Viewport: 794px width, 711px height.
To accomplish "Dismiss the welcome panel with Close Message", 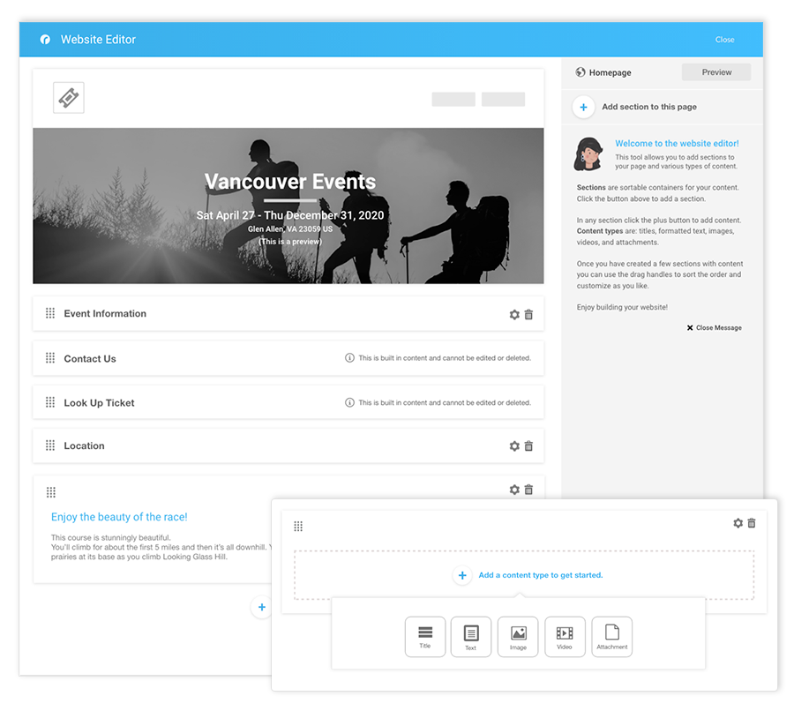I will click(714, 328).
